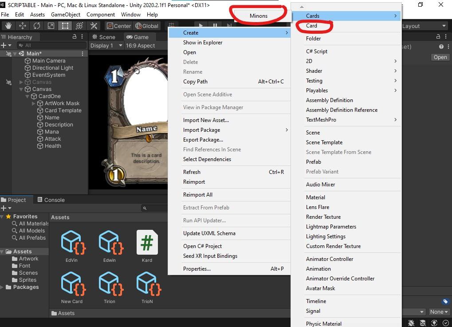Switch to the Scene tab
The image size is (452, 327).
click(104, 37)
